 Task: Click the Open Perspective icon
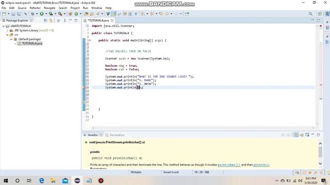[x=320, y=14]
